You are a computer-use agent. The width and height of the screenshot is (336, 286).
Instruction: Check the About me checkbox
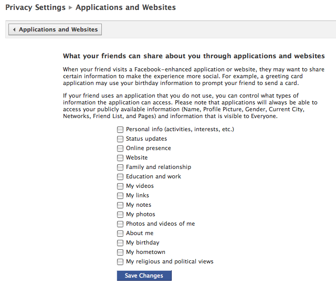(x=120, y=234)
